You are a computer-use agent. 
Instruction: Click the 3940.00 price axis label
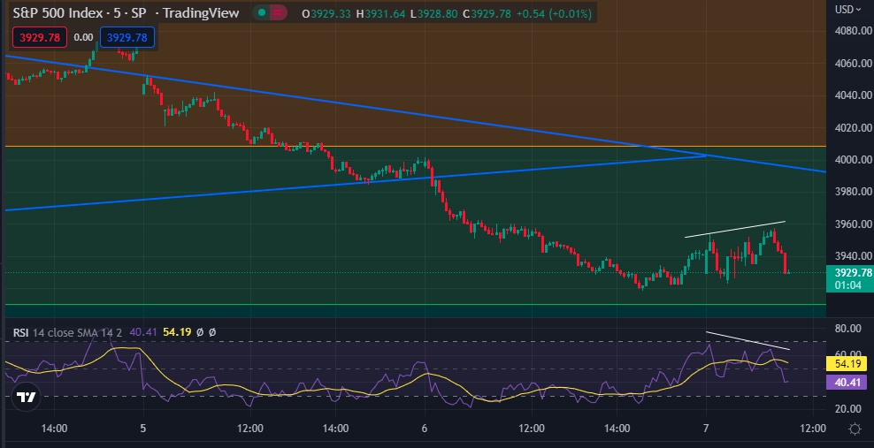(854, 256)
